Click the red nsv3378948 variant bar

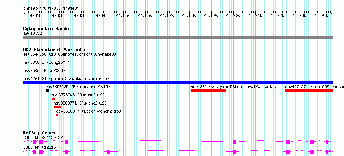coord(53,99)
